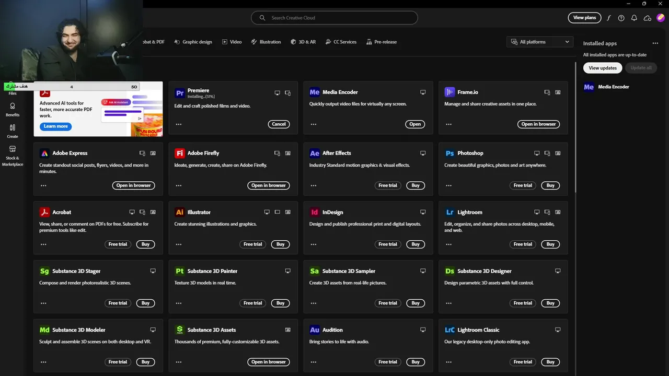Screen dimensions: 669x376
Task: Open the Installed apps more options menu
Action: click(655, 44)
